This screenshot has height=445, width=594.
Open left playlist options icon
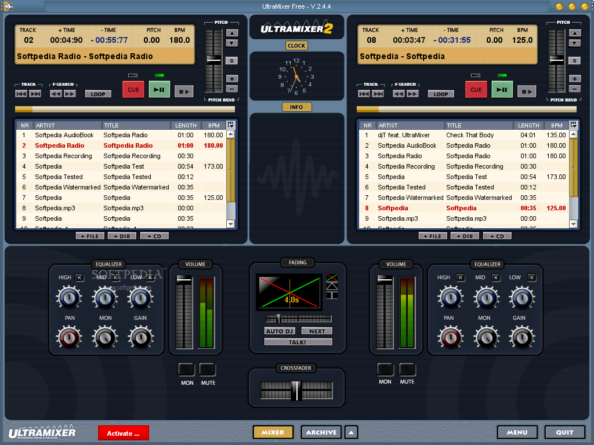pyautogui.click(x=231, y=125)
